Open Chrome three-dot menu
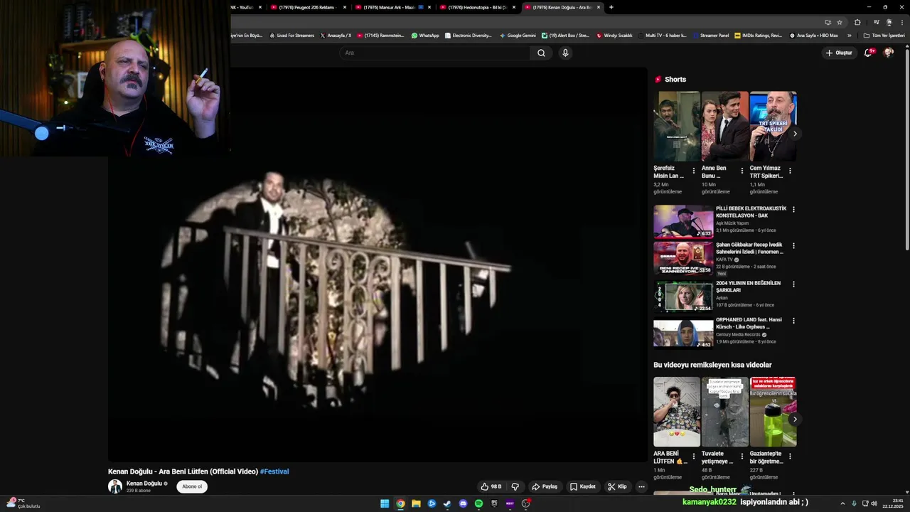910x512 pixels. click(x=902, y=22)
